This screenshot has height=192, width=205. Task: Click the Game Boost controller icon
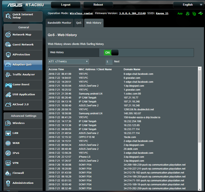(8, 85)
